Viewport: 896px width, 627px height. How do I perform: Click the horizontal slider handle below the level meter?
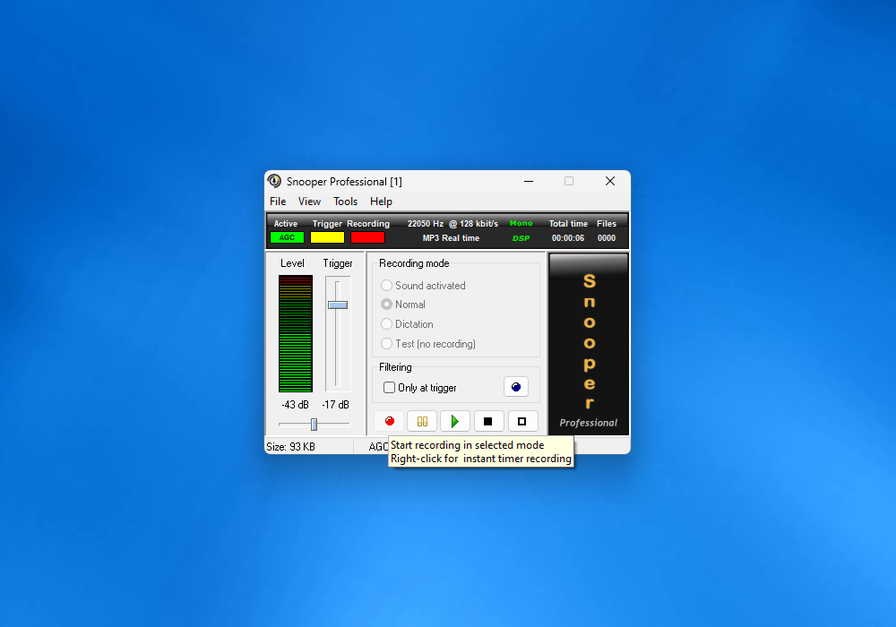314,425
